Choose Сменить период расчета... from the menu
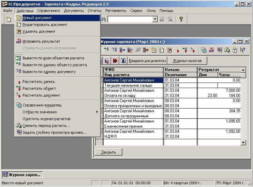The height and width of the screenshot is (187, 253). (x=58, y=126)
